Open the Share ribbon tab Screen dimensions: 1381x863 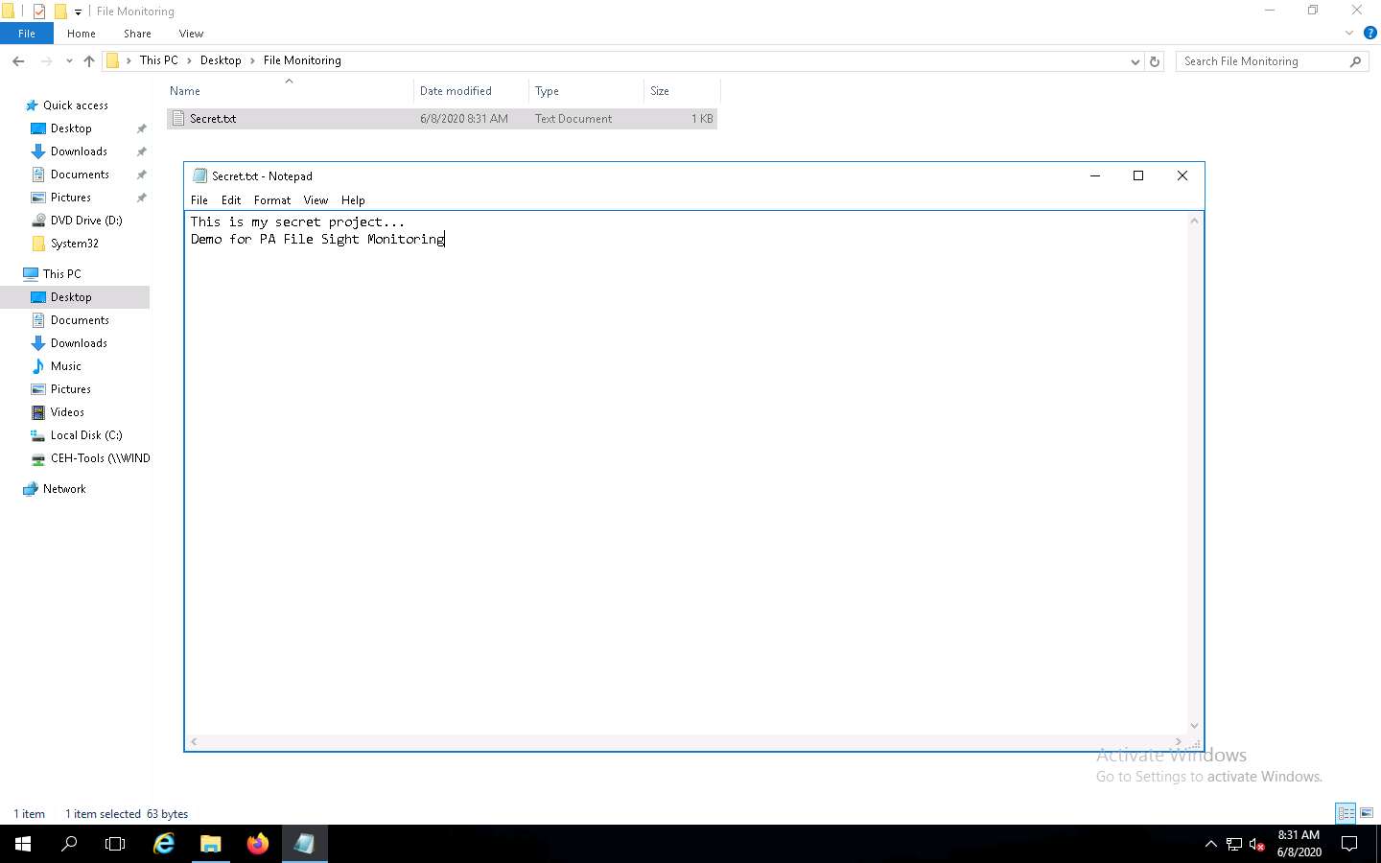click(x=137, y=34)
